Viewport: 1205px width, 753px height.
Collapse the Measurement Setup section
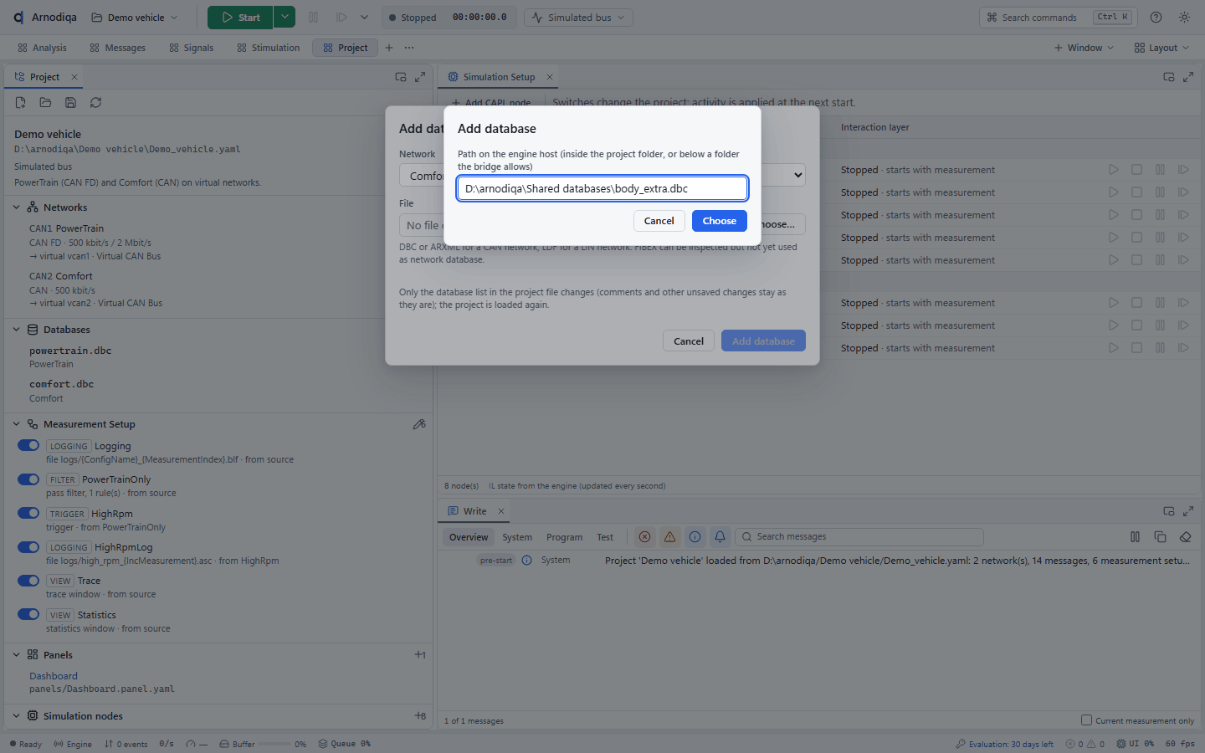[16, 424]
